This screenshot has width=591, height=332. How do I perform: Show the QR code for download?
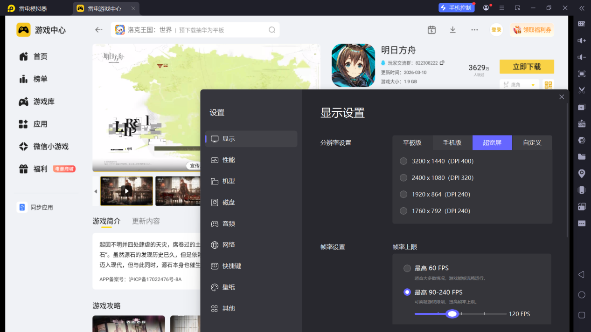coord(548,85)
